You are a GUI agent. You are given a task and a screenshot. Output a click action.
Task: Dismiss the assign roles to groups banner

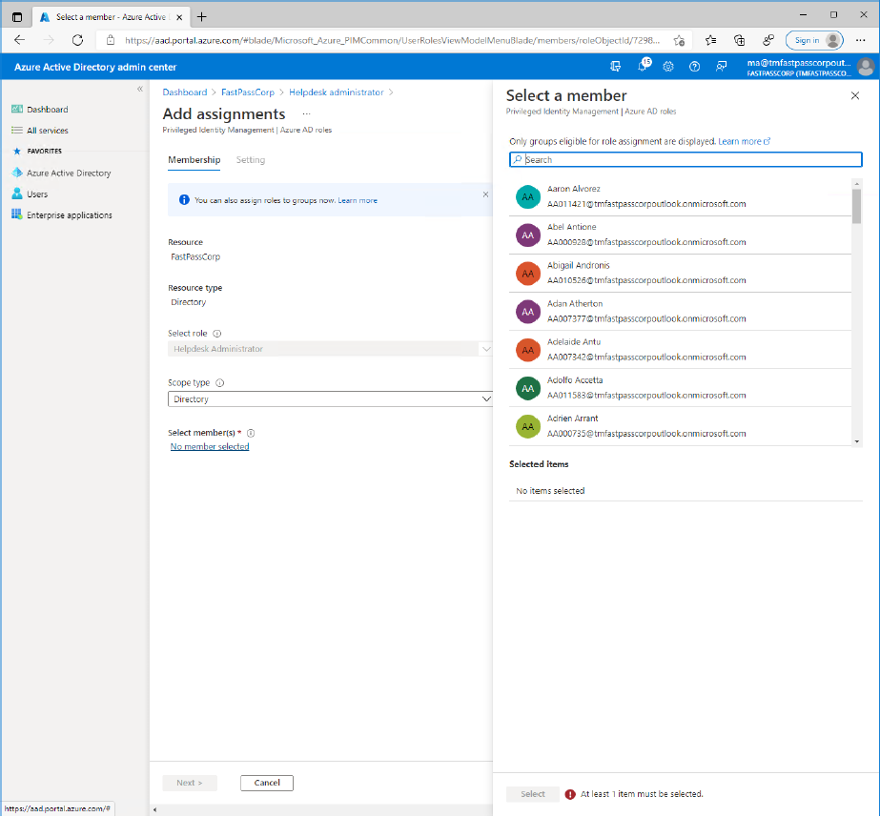(485, 194)
